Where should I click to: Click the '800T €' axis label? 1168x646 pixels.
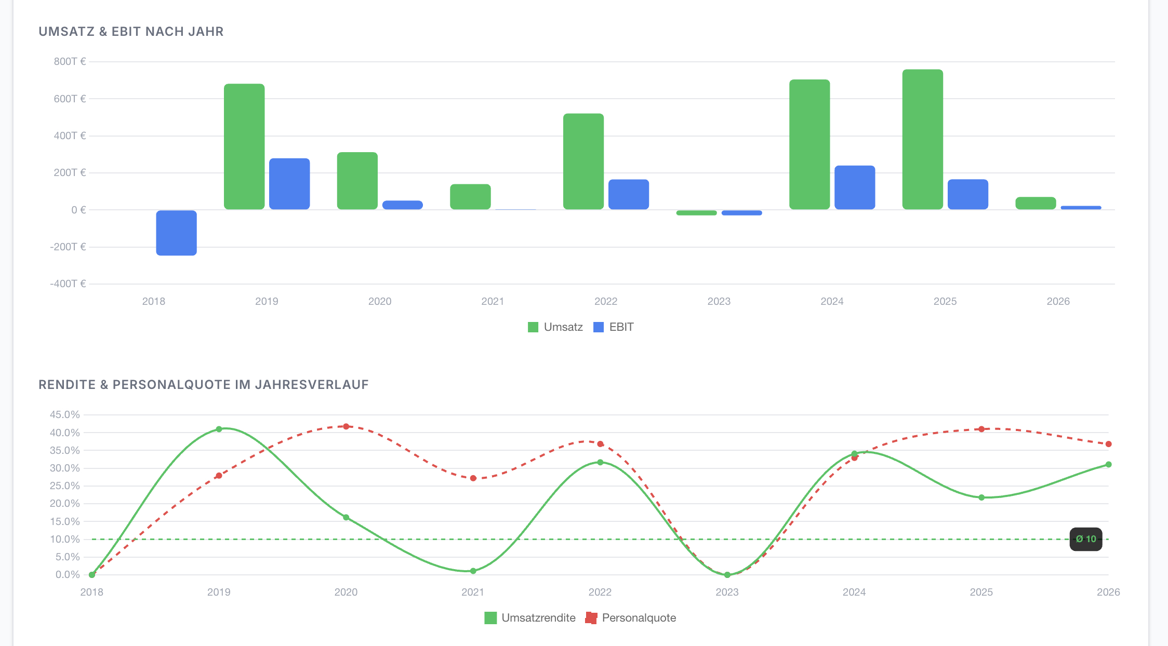[x=70, y=61]
